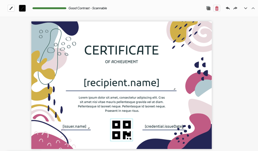This screenshot has width=258, height=151.
Task: Delete the selected element with trash icon
Action: click(x=217, y=8)
